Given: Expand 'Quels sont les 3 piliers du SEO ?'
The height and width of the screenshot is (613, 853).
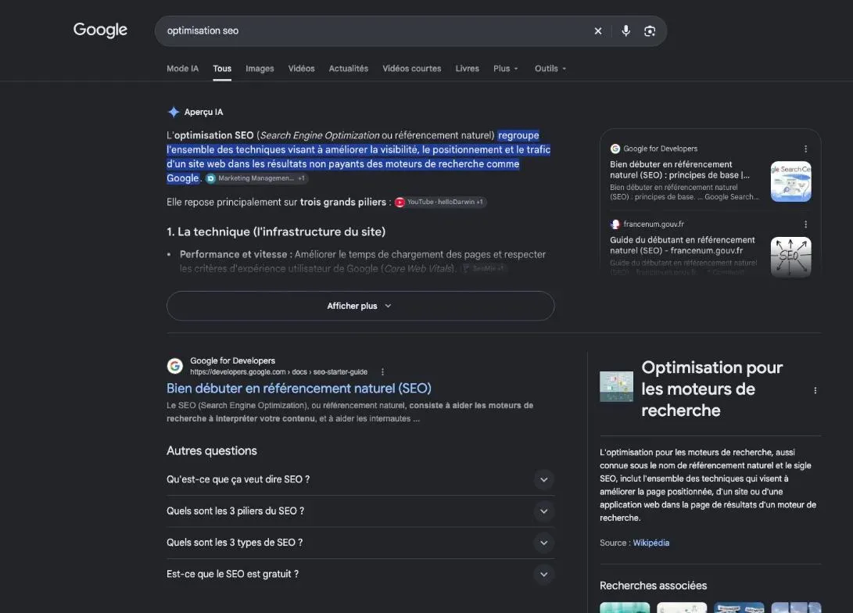Looking at the screenshot, I should coord(360,511).
